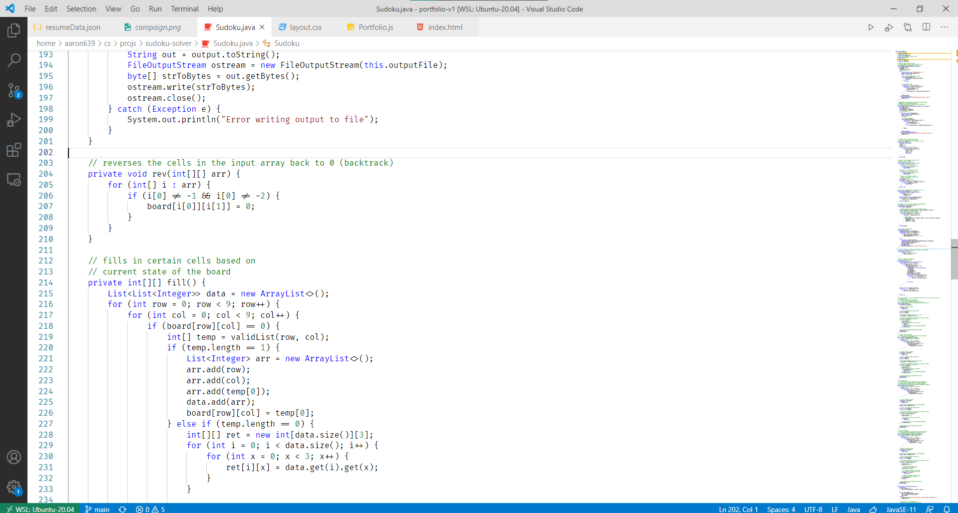Screen dimensions: 958x513
Task: Close the Sudoku.java tab
Action: 262,27
